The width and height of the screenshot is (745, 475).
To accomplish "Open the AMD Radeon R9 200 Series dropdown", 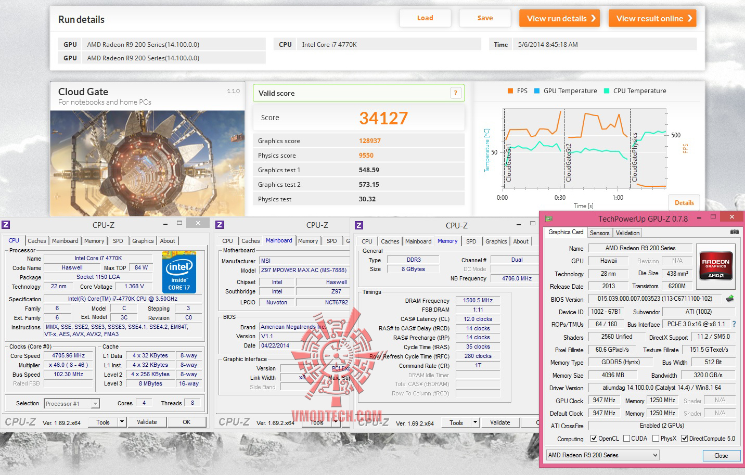I will point(602,455).
